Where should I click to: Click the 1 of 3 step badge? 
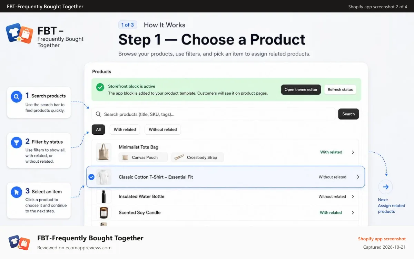(x=128, y=25)
